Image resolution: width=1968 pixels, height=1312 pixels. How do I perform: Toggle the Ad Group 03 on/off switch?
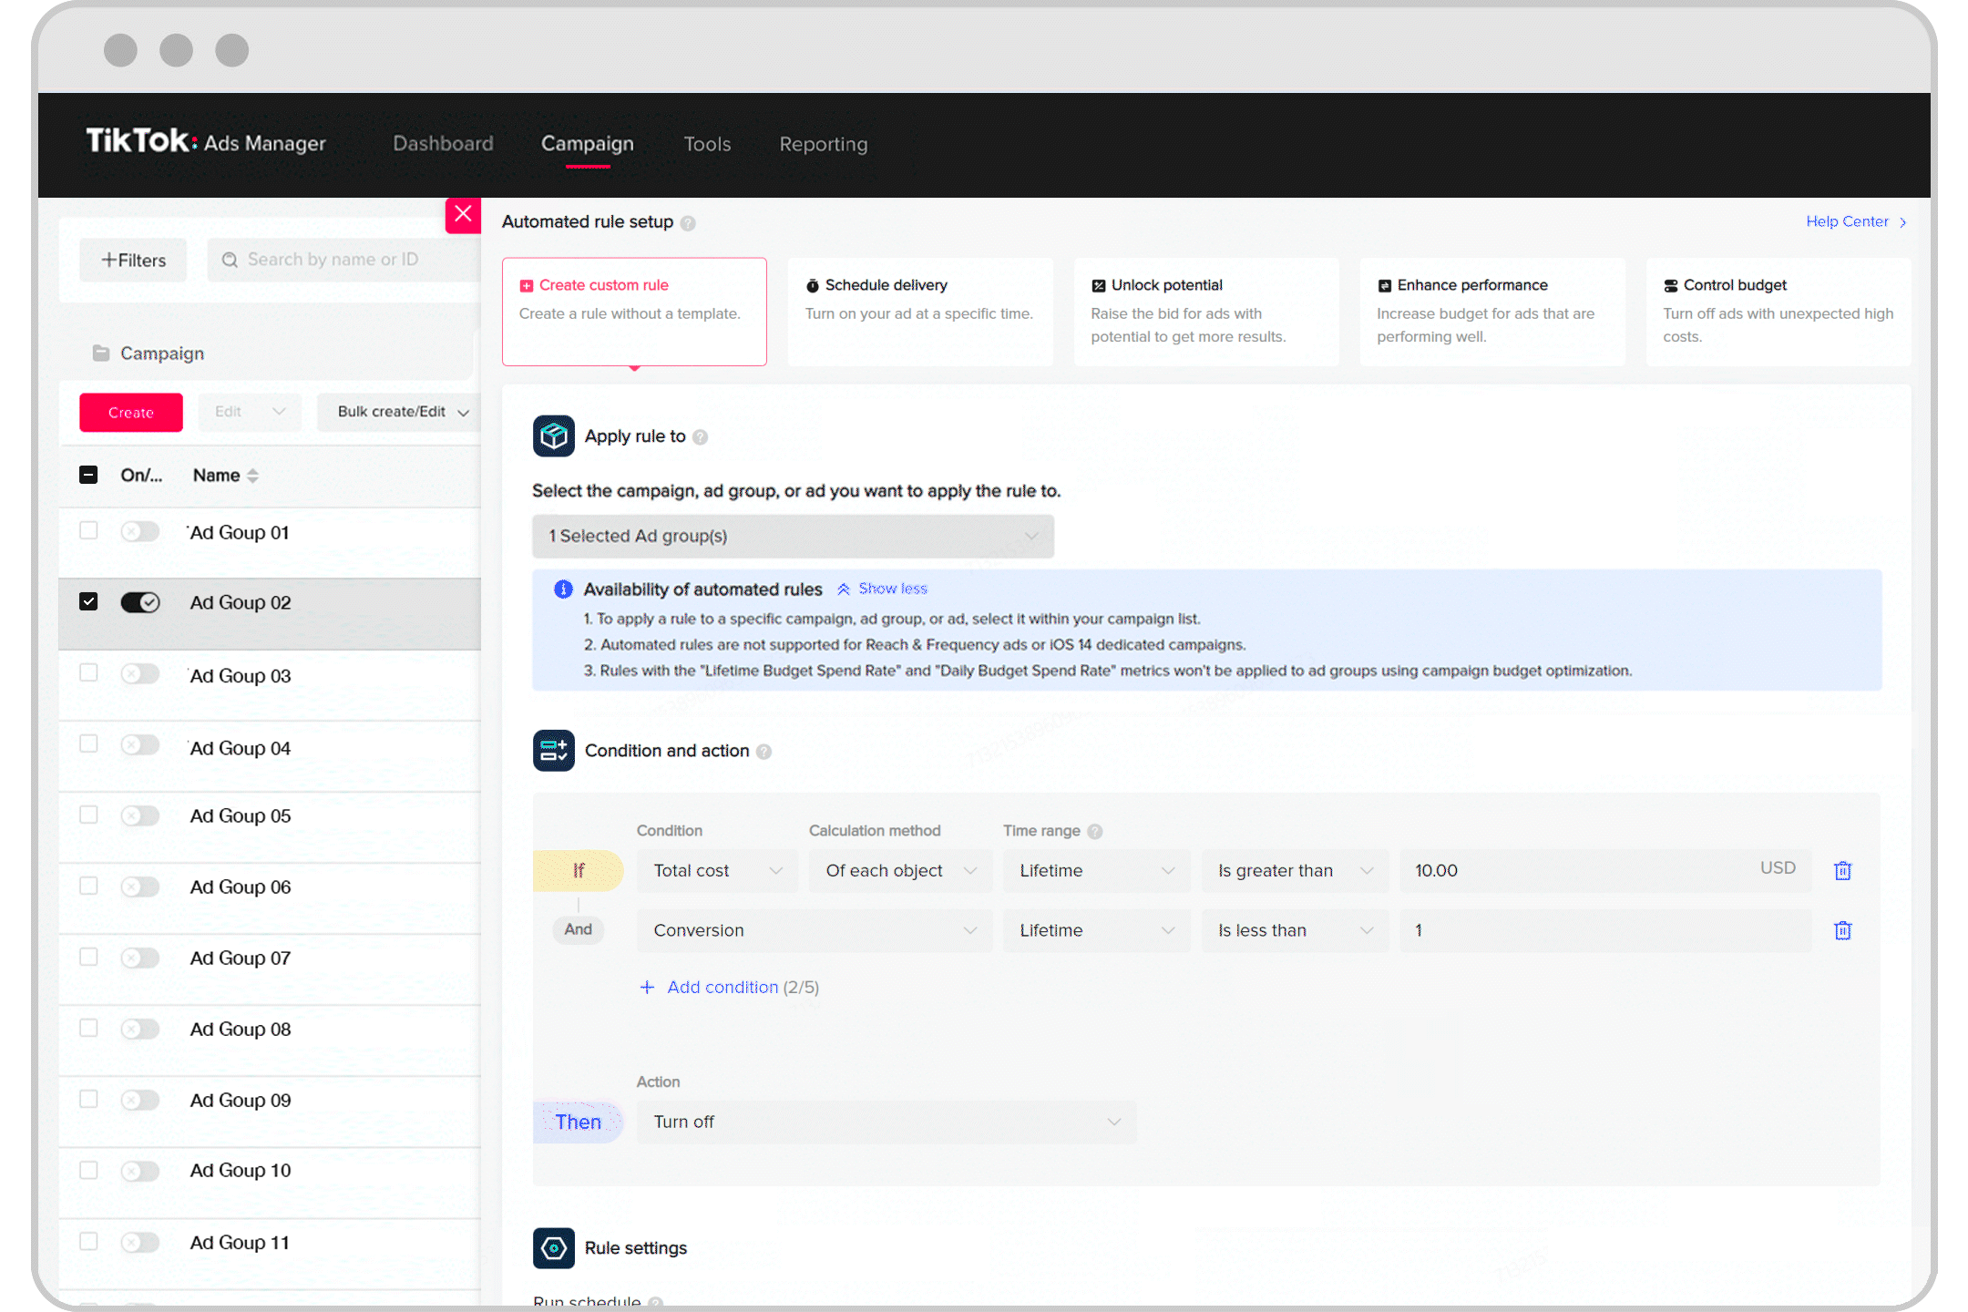[x=140, y=675]
